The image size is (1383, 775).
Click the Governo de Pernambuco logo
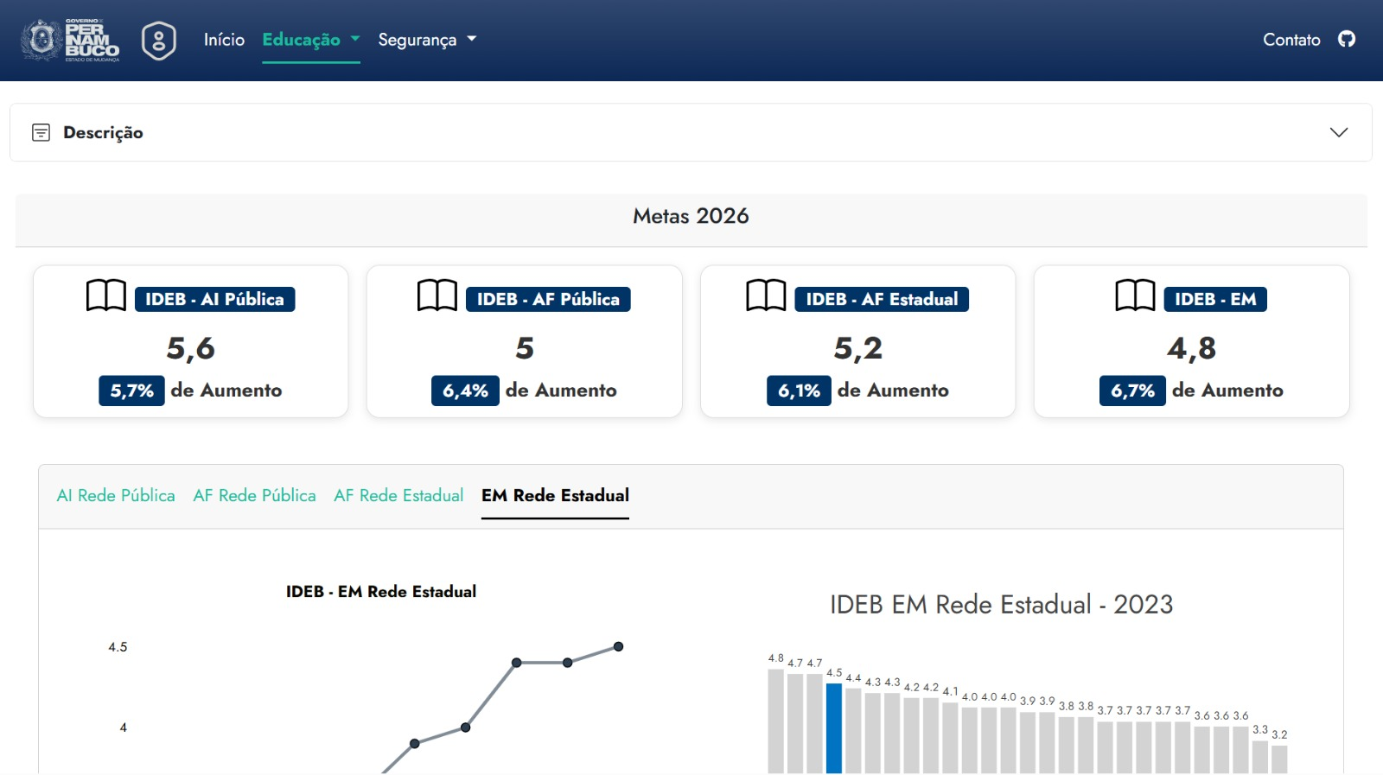pyautogui.click(x=70, y=40)
